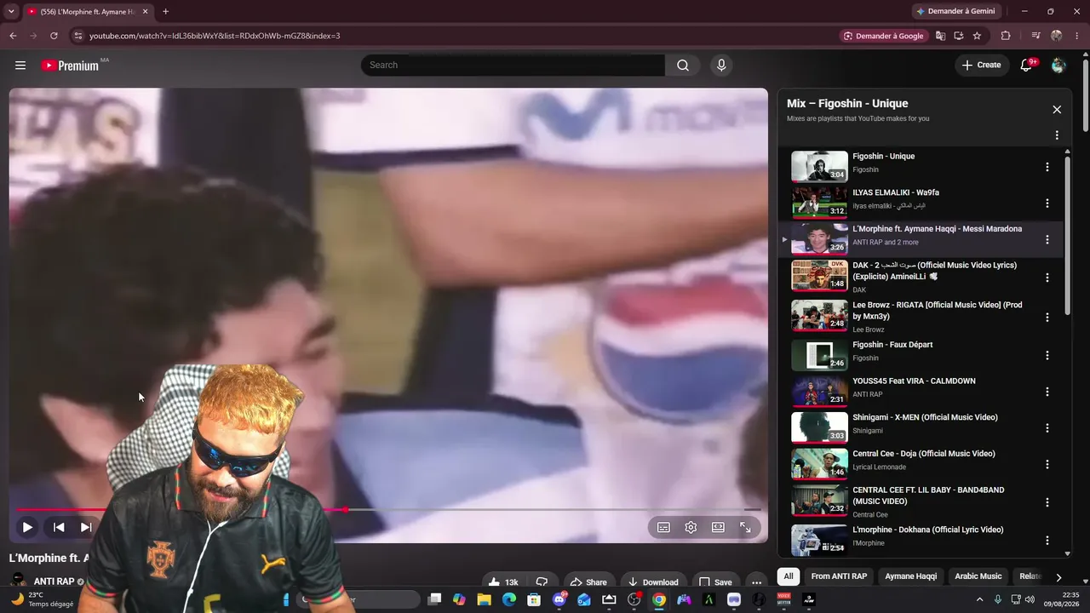The width and height of the screenshot is (1090, 613).
Task: Start voice search with the microphone
Action: [x=721, y=66]
